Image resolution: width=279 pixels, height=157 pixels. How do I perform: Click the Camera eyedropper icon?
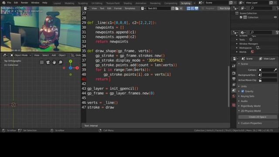click(x=275, y=70)
